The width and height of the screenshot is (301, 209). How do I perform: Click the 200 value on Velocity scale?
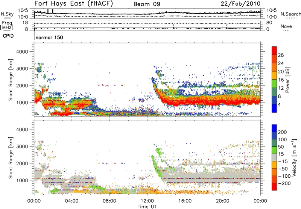click(283, 132)
